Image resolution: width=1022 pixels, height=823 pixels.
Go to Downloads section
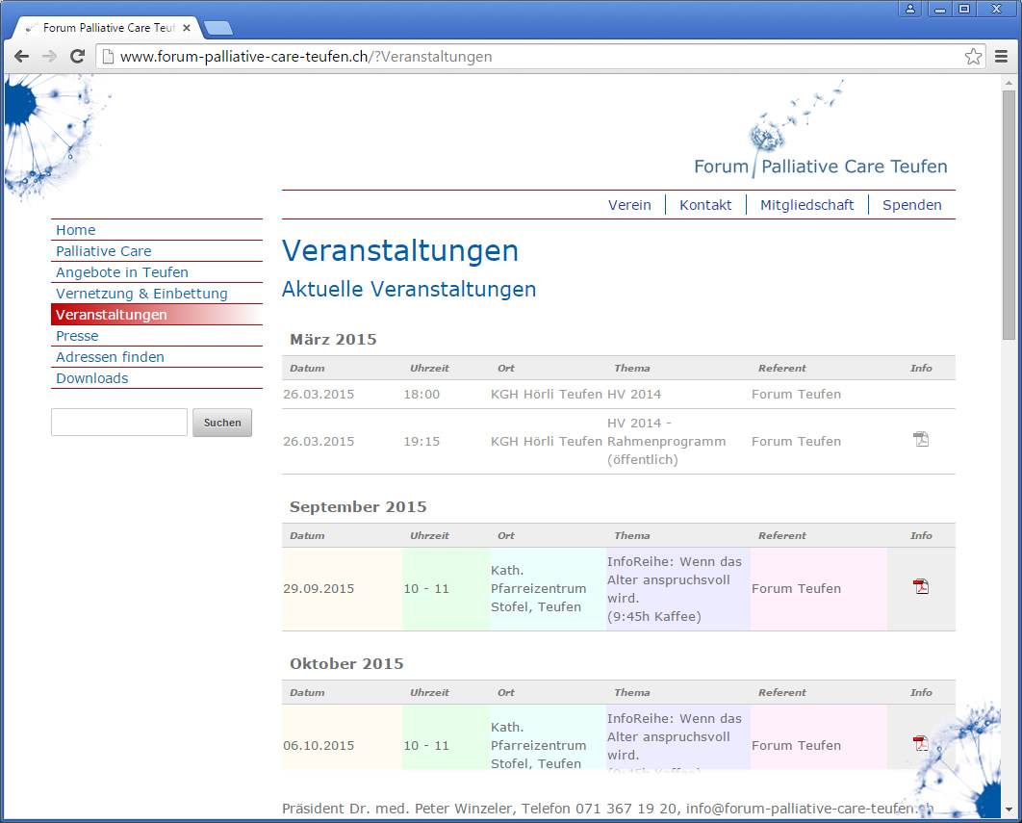pyautogui.click(x=92, y=378)
